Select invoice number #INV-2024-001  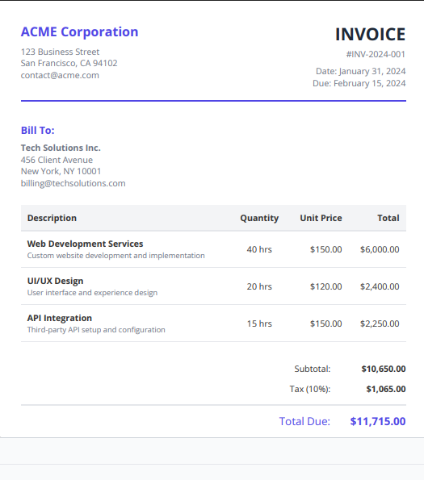[376, 54]
